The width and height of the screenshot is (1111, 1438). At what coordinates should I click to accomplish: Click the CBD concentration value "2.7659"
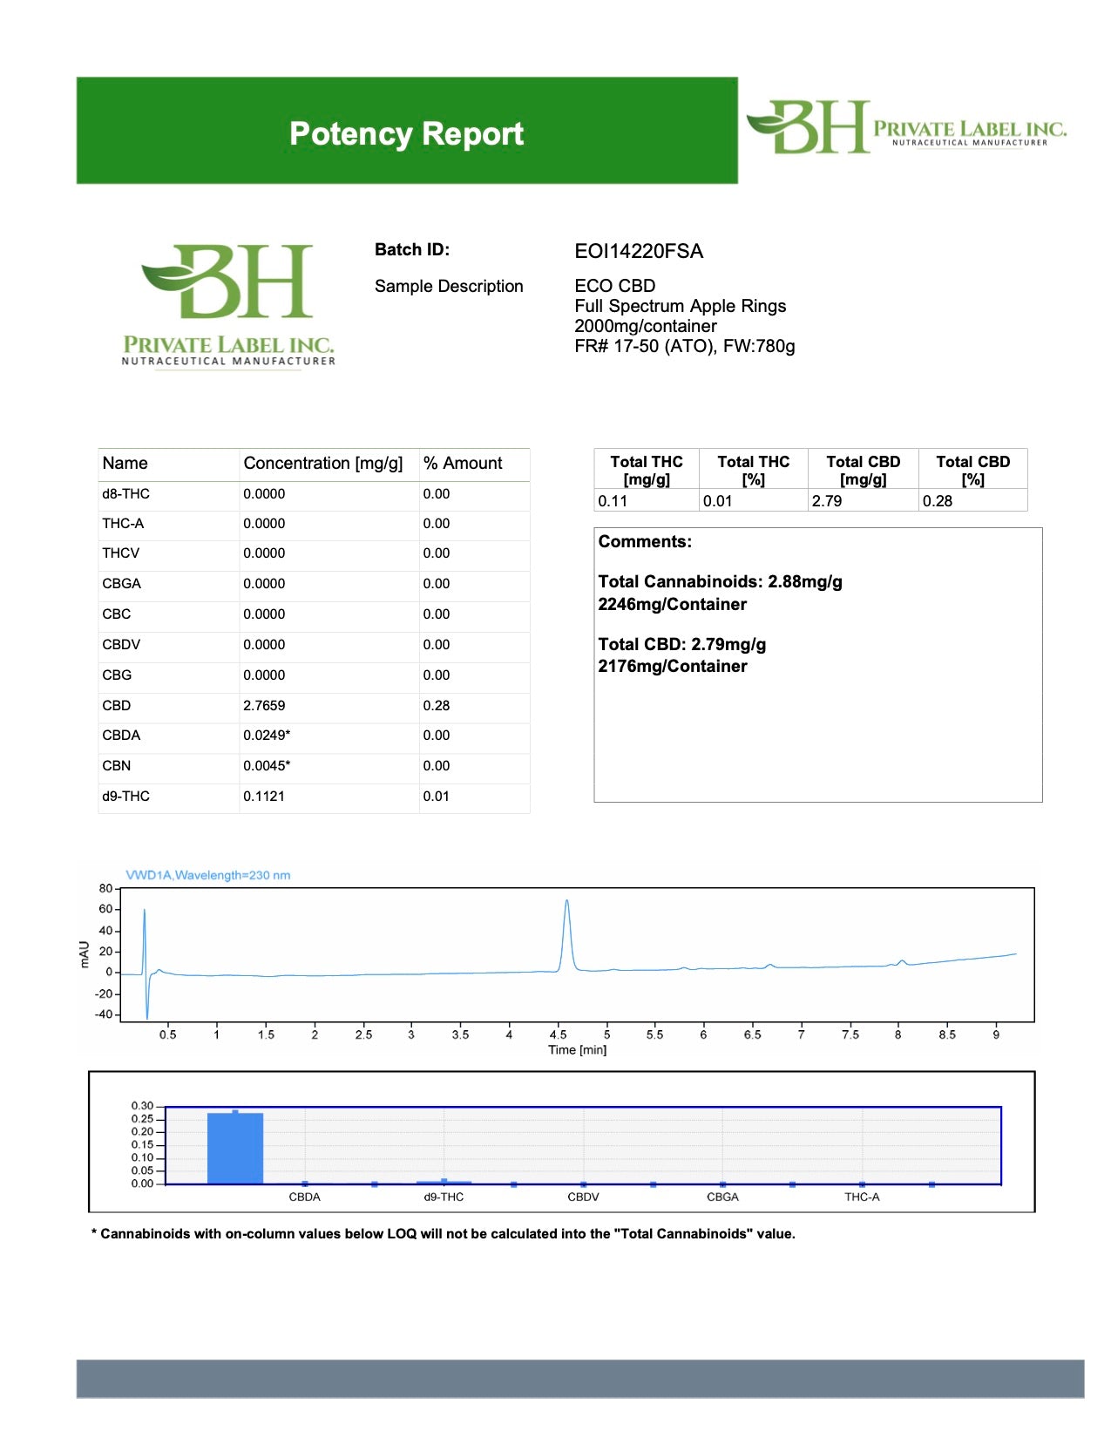coord(264,705)
